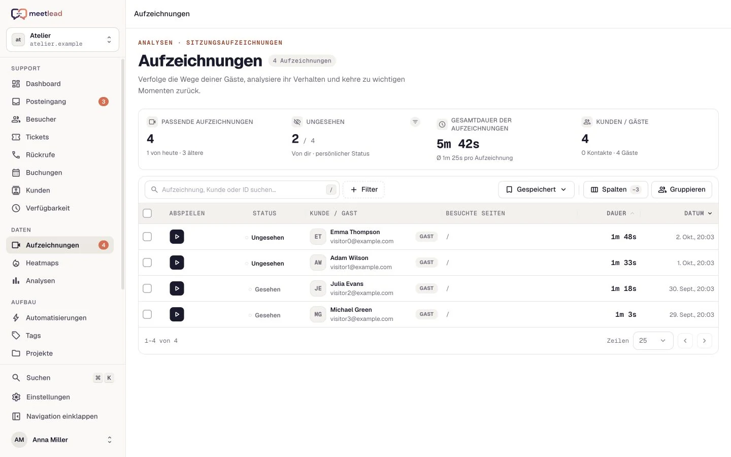Open Tickets section
This screenshot has width=731, height=457.
tap(60, 137)
